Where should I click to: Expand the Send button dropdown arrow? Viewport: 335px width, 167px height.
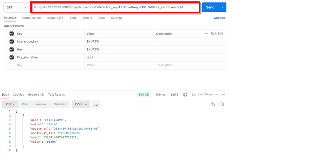pos(222,7)
